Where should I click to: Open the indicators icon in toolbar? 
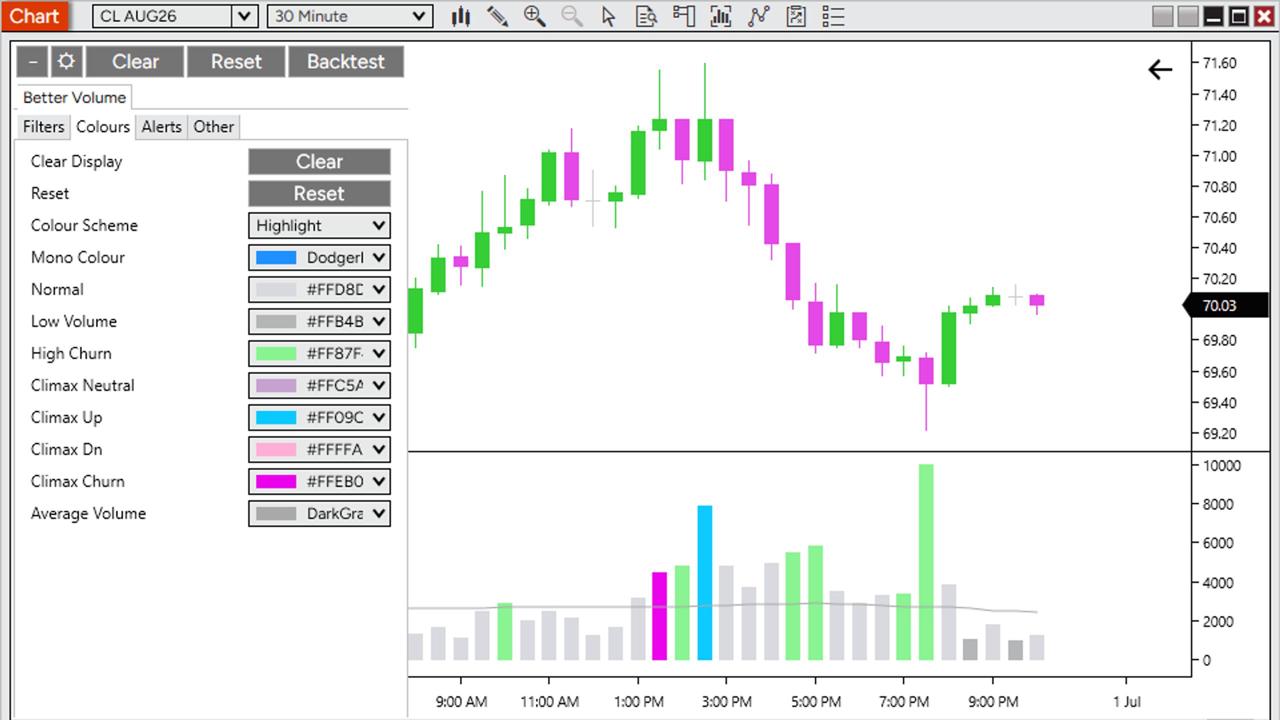(721, 16)
